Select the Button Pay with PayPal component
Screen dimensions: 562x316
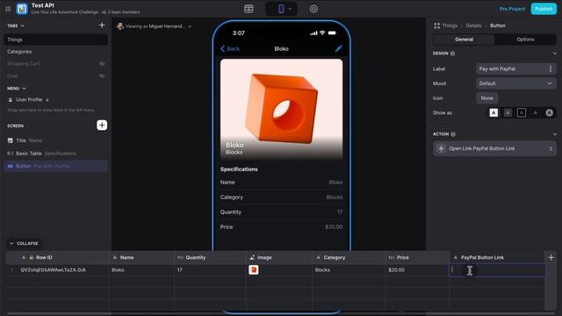tap(56, 166)
